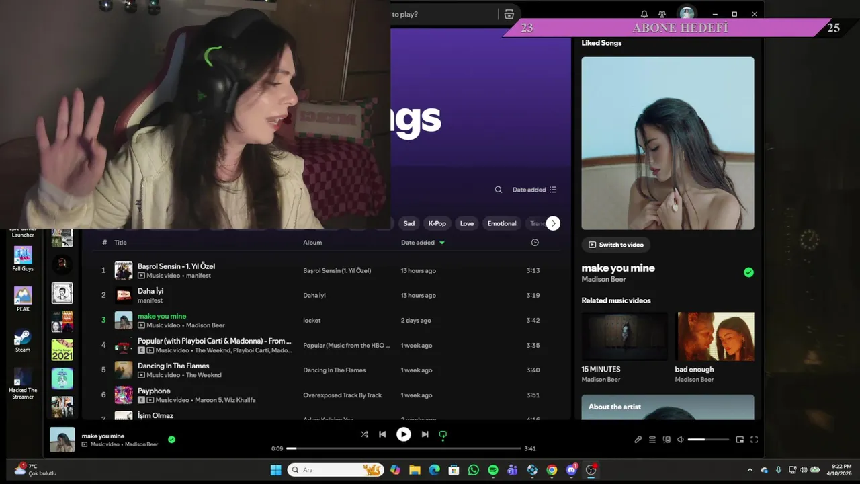Open Friend Activity icon in Spotify top bar
Image resolution: width=860 pixels, height=484 pixels.
662,14
